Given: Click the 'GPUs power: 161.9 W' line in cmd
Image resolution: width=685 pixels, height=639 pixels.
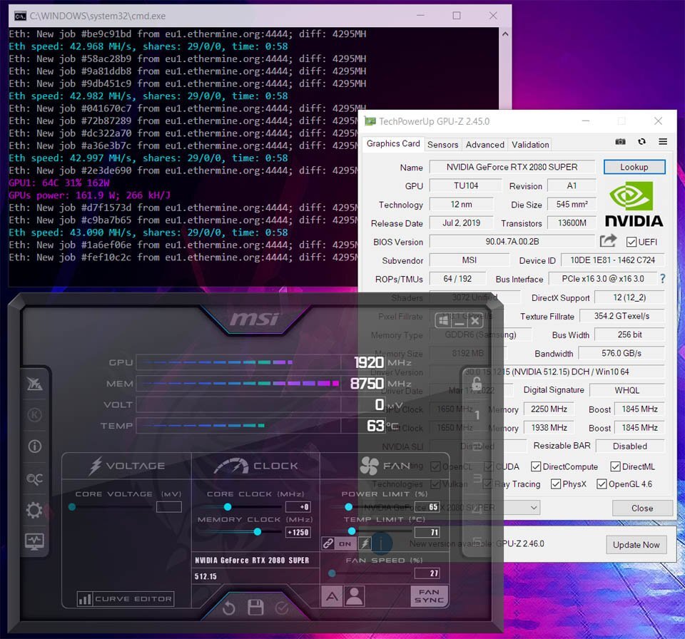Looking at the screenshot, I should point(90,195).
